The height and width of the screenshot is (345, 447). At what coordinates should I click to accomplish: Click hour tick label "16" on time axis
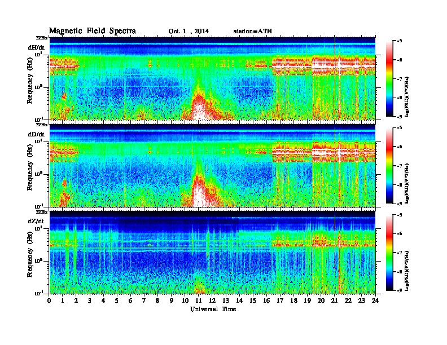point(266,300)
